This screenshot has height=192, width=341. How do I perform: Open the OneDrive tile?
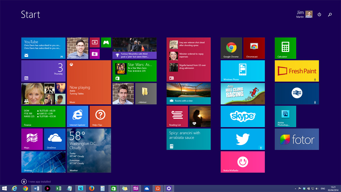pos(55,139)
